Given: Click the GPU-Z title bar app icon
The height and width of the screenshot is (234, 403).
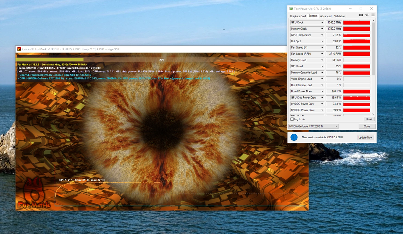Looking at the screenshot, I should pyautogui.click(x=291, y=9).
